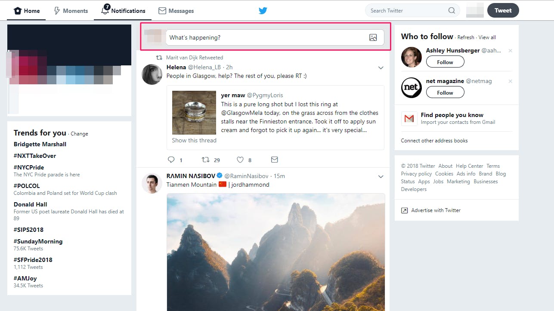
Task: Open the dropdown caret on Ramin Nasibov's tweet
Action: [x=381, y=176]
